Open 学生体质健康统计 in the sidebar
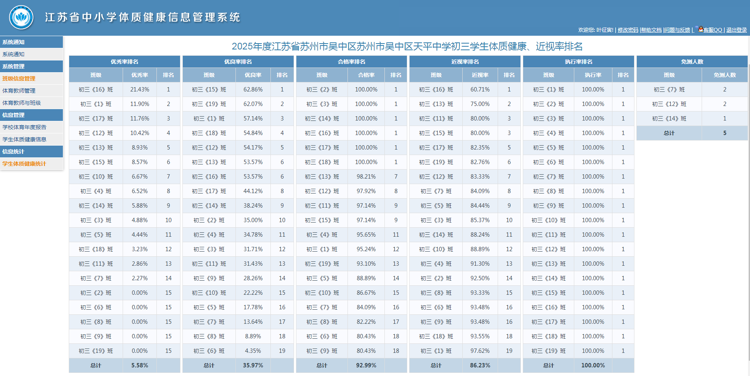Screen dimensions: 750x376 click(x=24, y=164)
